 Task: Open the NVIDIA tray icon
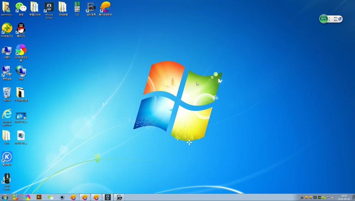319,197
